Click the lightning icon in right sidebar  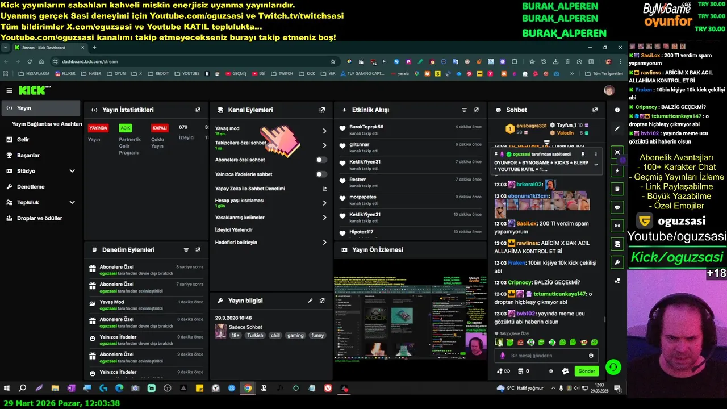(617, 170)
